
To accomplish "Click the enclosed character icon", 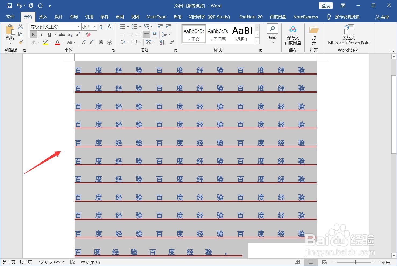I will coord(109,42).
